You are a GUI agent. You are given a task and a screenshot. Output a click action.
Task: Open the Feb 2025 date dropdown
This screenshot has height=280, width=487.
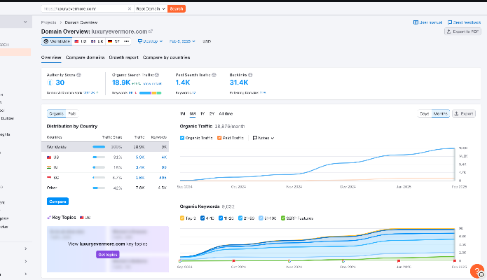click(x=182, y=41)
